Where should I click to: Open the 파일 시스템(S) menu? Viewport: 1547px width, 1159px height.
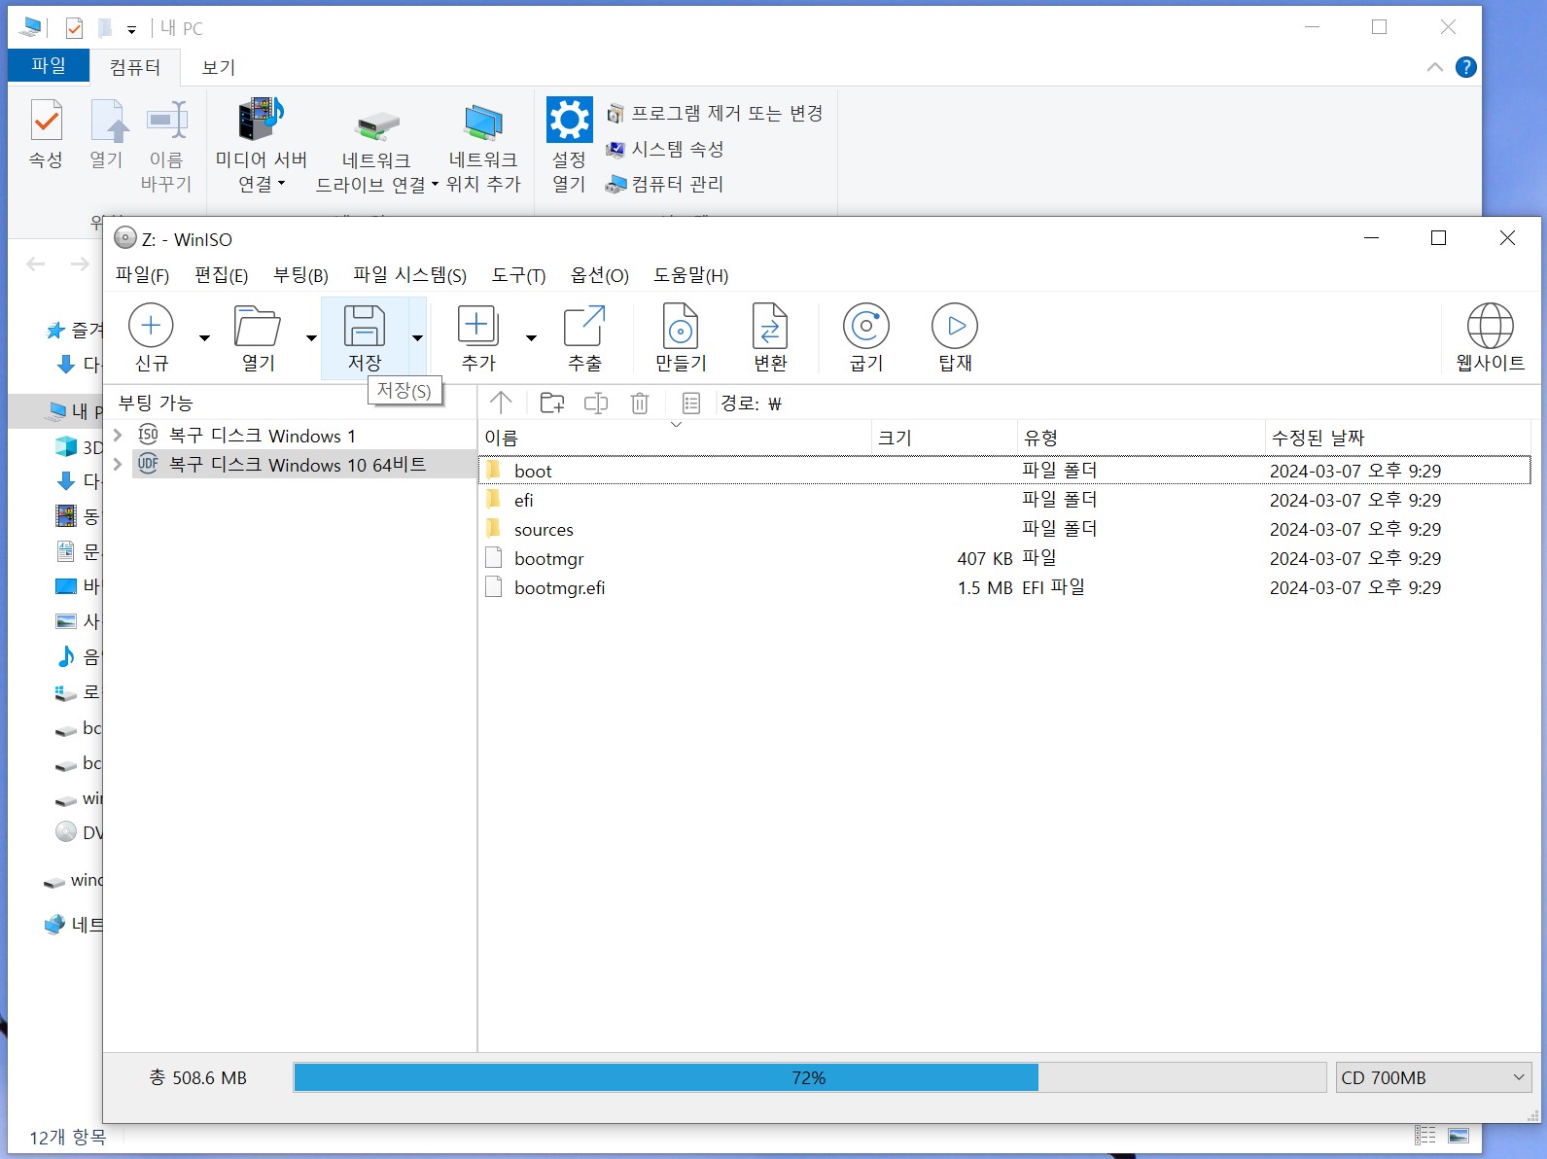tap(409, 275)
